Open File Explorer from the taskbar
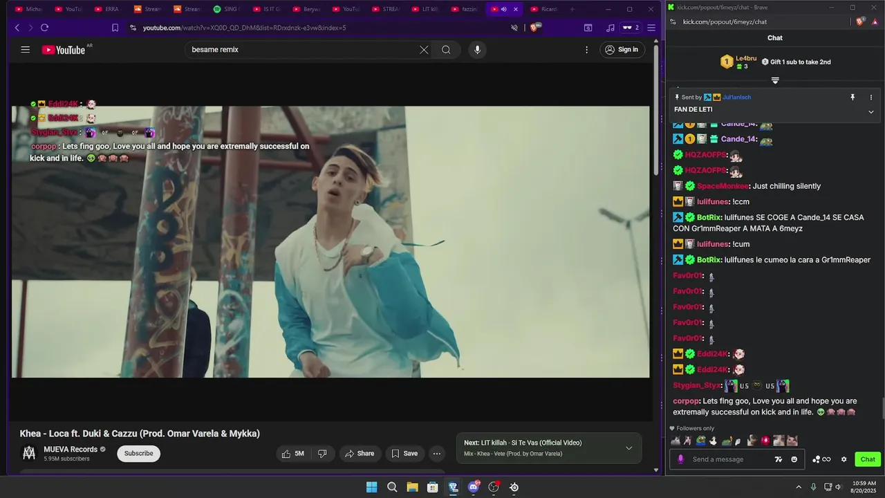This screenshot has width=885, height=498. (412, 487)
